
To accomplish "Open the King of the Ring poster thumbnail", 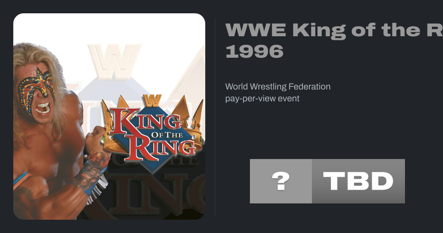I will point(109,116).
